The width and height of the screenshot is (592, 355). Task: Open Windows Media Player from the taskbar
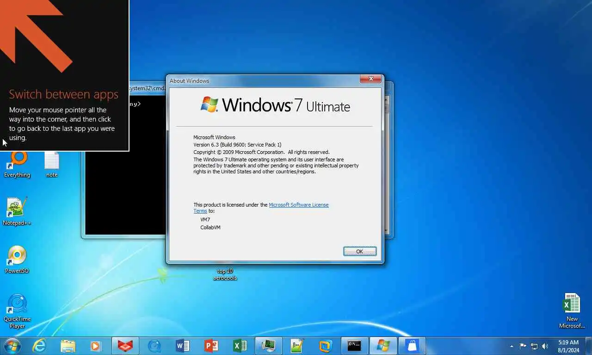(x=96, y=346)
